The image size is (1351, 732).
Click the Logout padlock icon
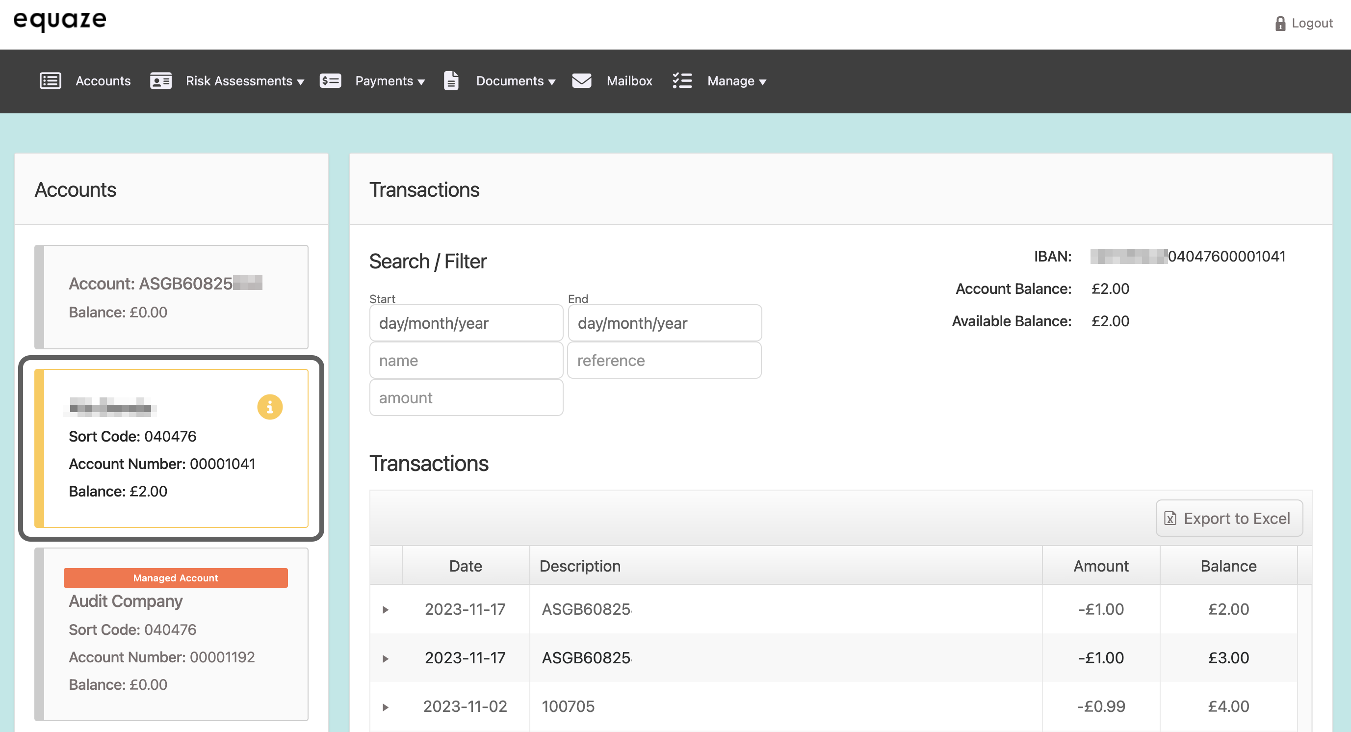pos(1280,24)
